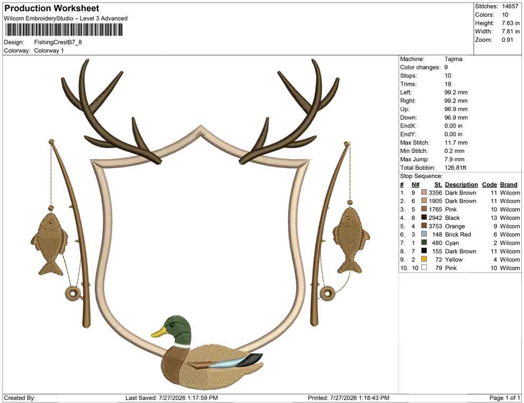Viewport: 524px width, 403px height.
Task: Click the Stitches value "14657"
Action: 510,6
